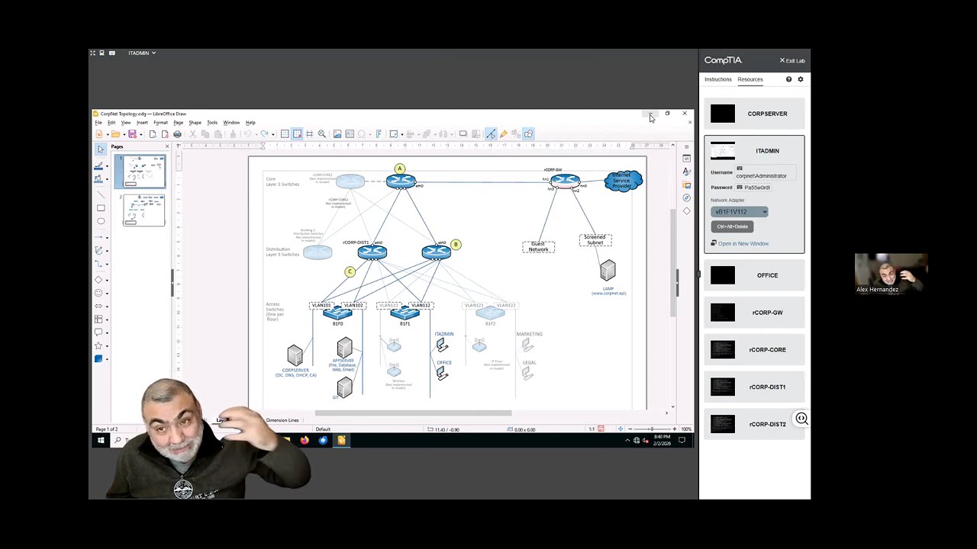
Task: Select the 3D Objects cube tool
Action: 99,358
